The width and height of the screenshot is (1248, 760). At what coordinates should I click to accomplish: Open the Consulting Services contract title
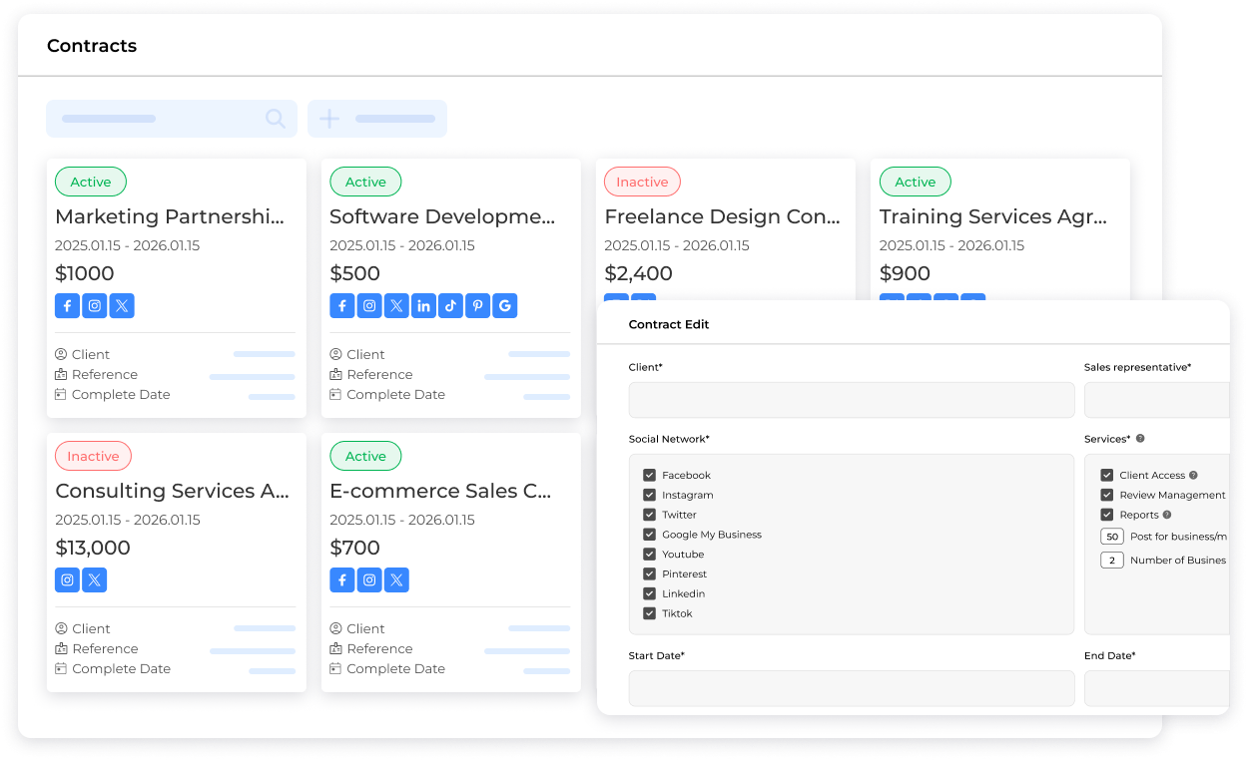pos(173,491)
